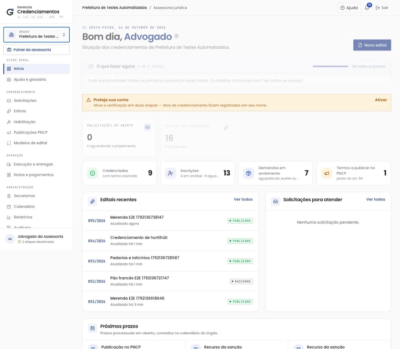Open Publicações PNCP in the sidebar
Image resolution: width=400 pixels, height=349 pixels.
coord(37,132)
